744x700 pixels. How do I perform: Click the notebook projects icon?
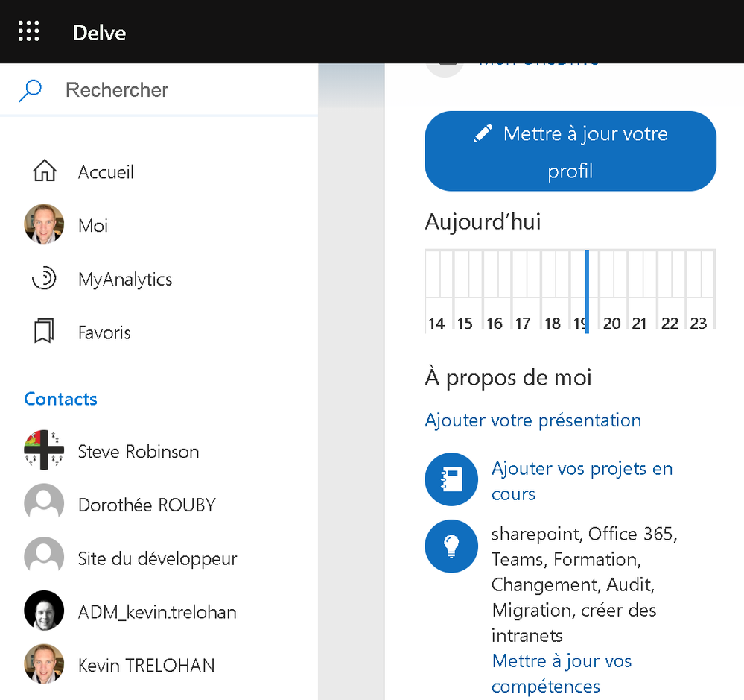click(x=451, y=479)
